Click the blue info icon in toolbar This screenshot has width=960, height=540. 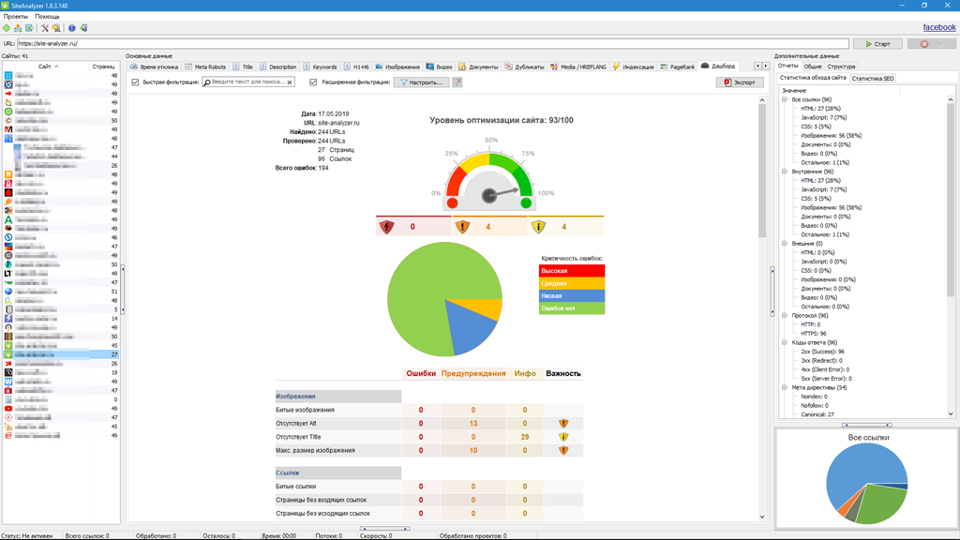point(72,28)
